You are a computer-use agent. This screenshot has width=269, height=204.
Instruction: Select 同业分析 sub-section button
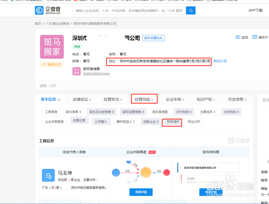pos(194,122)
